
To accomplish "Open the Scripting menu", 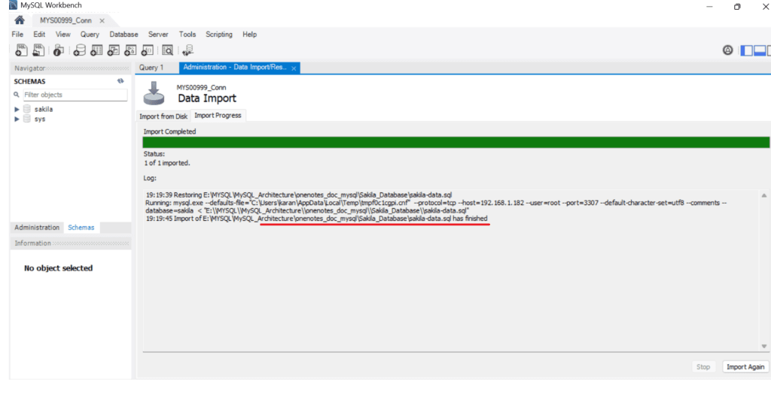I will (219, 35).
